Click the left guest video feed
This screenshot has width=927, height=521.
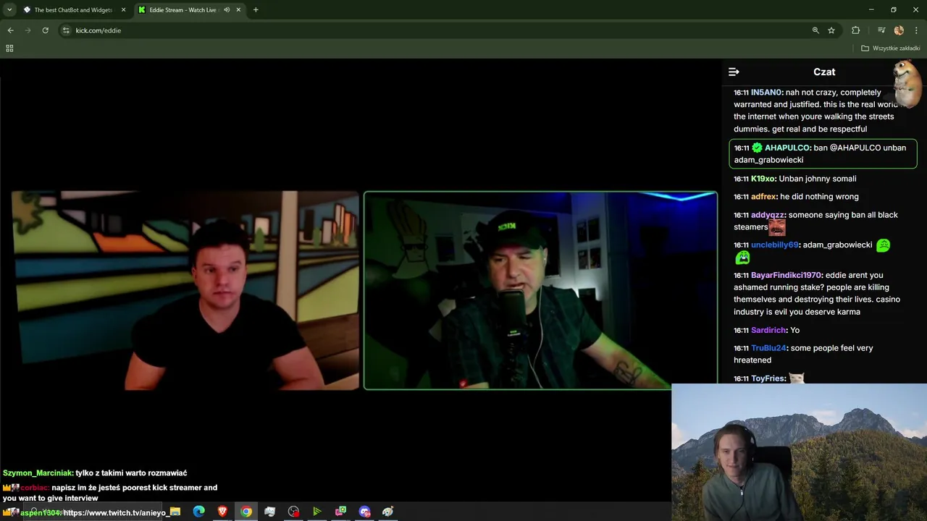pyautogui.click(x=185, y=291)
